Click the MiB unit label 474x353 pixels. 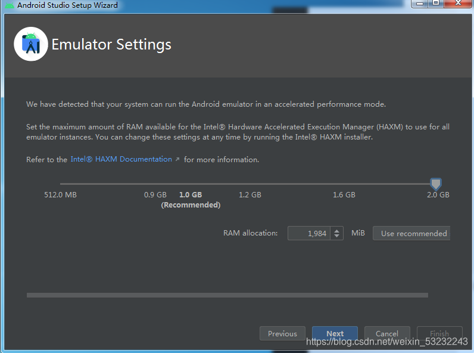tap(358, 233)
